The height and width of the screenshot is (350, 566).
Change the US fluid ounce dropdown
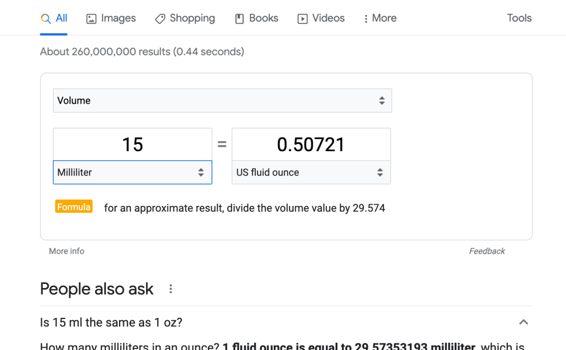(311, 173)
